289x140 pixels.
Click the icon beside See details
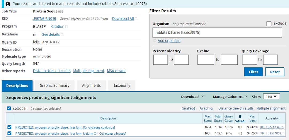click(x=62, y=35)
